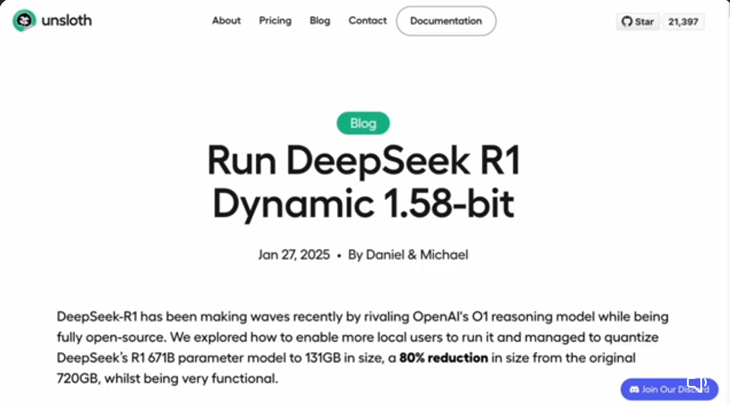This screenshot has height=405, width=730.
Task: Click the unsloth brand name text
Action: (67, 21)
